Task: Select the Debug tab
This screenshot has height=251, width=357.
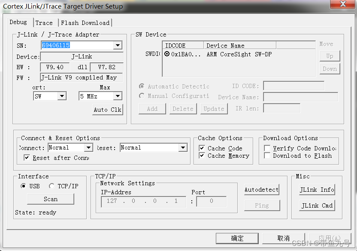Action: [18, 22]
